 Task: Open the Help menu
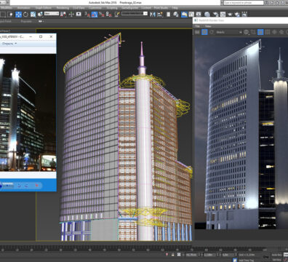[175, 8]
